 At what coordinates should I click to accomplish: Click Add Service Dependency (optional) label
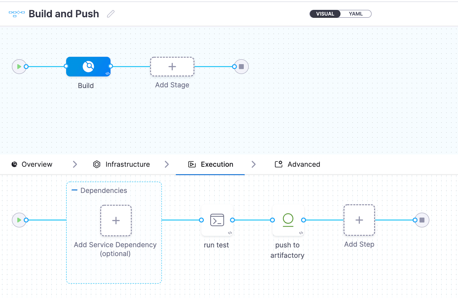click(115, 249)
